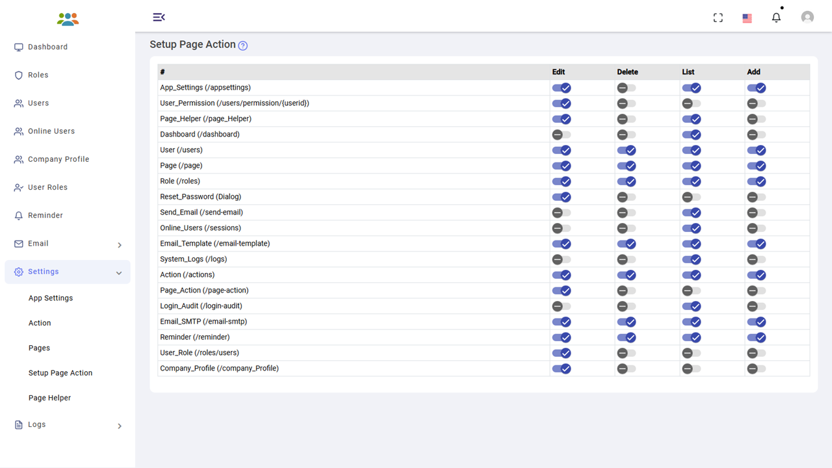The height and width of the screenshot is (468, 832).
Task: Open the Page Helper settings link
Action: tap(49, 398)
